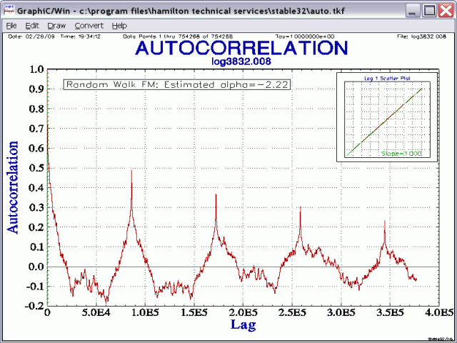Click the Tau=1.0000000e+00 header text
The image size is (457, 343).
(x=305, y=36)
